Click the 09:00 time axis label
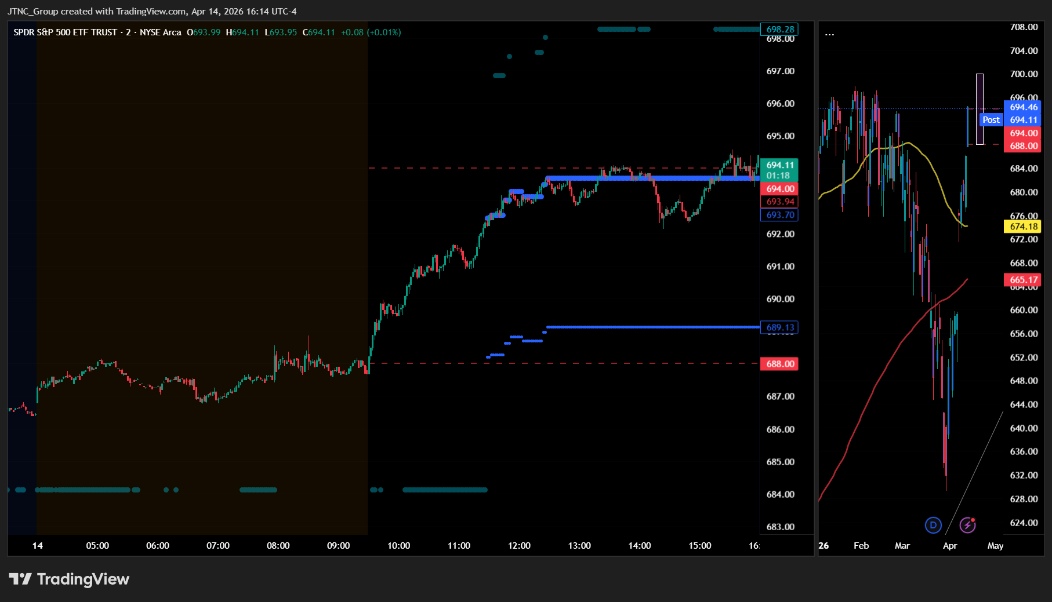Viewport: 1052px width, 602px height. click(338, 546)
